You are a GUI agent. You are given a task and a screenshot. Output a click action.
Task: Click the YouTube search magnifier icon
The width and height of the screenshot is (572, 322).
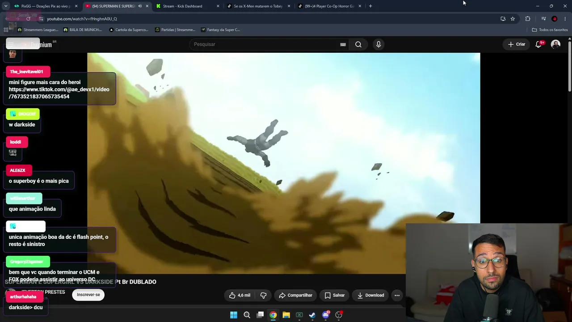[358, 44]
